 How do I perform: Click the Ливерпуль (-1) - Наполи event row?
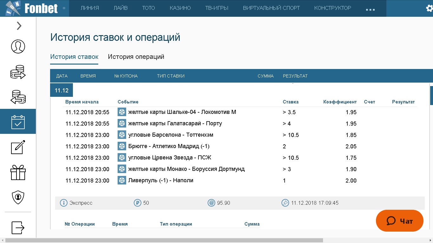[161, 181]
